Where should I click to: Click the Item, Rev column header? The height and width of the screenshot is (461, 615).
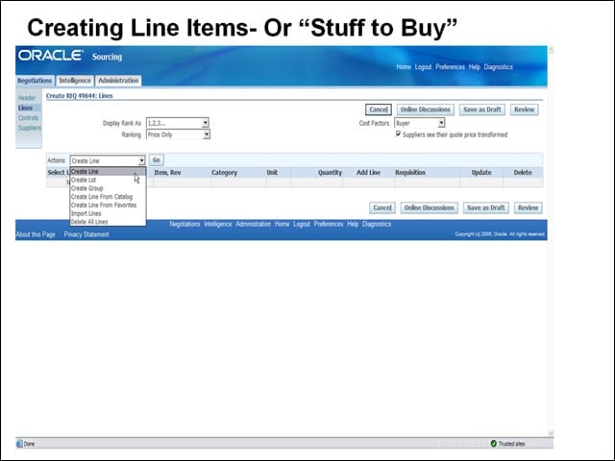167,173
